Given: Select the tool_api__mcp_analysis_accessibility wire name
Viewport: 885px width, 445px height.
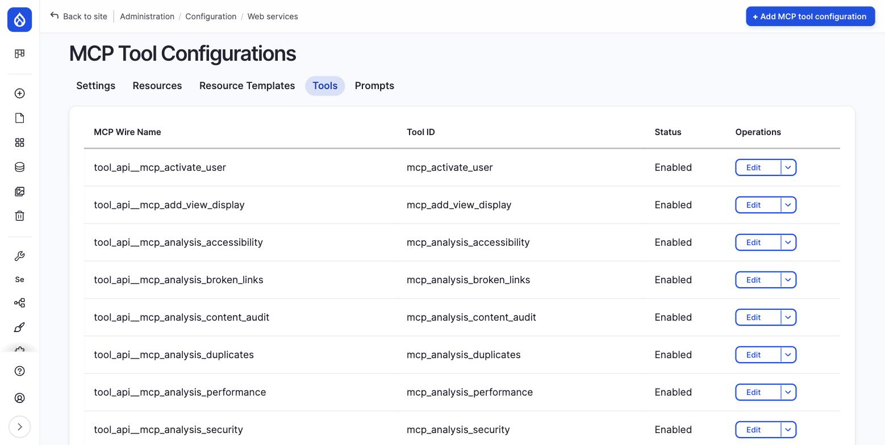Looking at the screenshot, I should coord(178,242).
